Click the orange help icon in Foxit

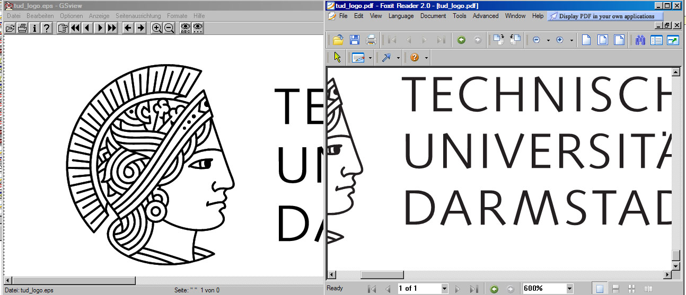[415, 57]
